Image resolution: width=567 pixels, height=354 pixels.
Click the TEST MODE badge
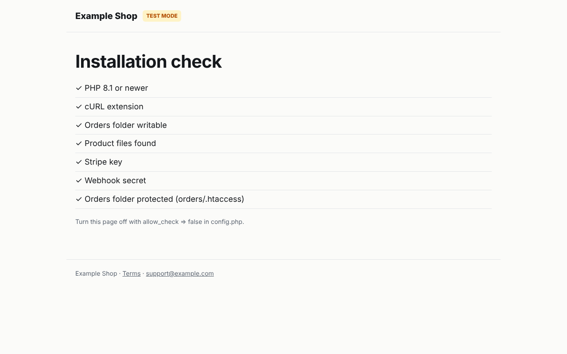coord(162,16)
